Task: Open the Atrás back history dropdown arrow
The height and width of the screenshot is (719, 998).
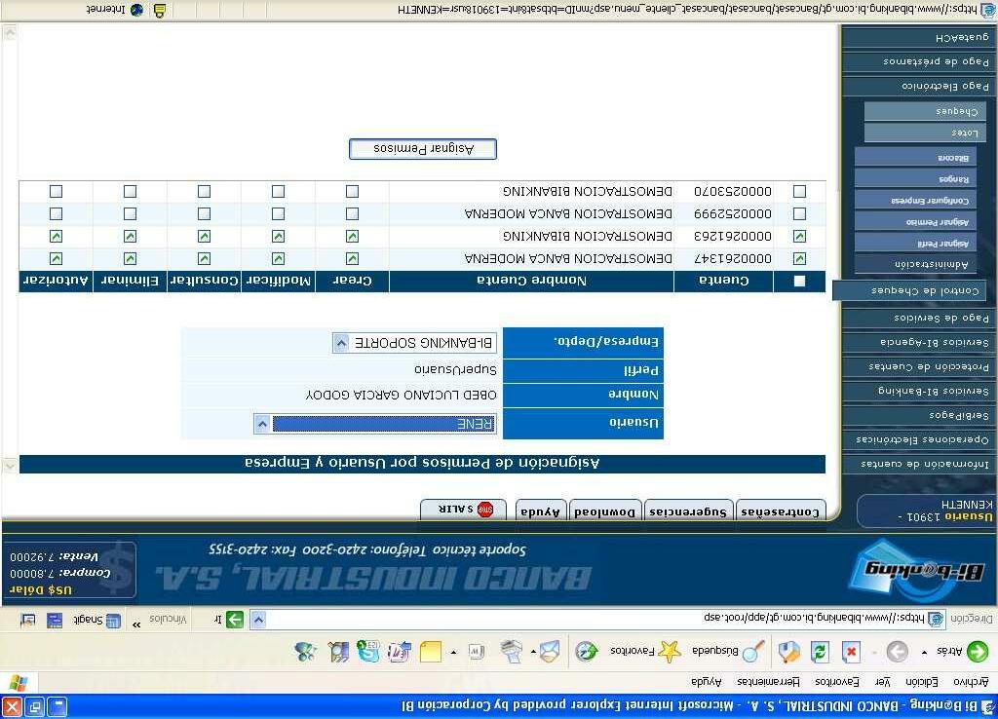Action: pyautogui.click(x=924, y=652)
